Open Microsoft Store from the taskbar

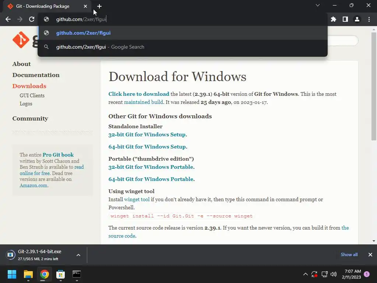tap(61, 274)
